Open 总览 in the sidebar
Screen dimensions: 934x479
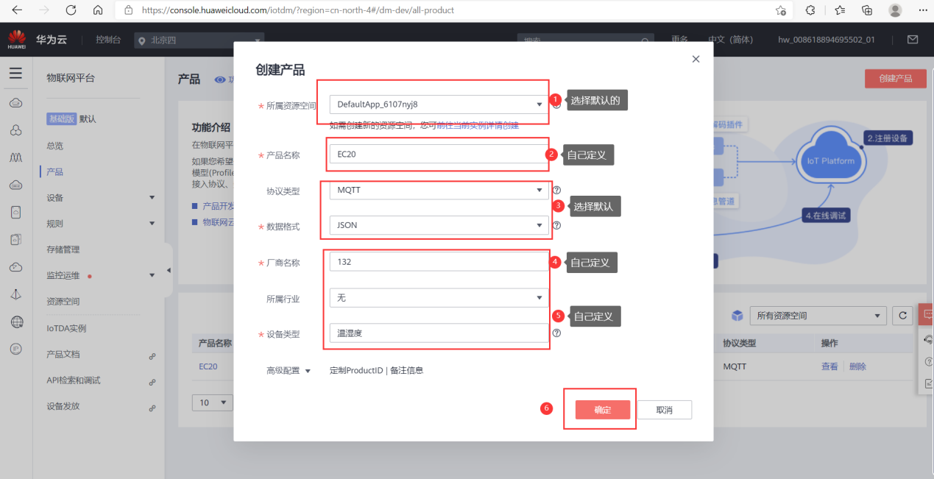coord(55,146)
